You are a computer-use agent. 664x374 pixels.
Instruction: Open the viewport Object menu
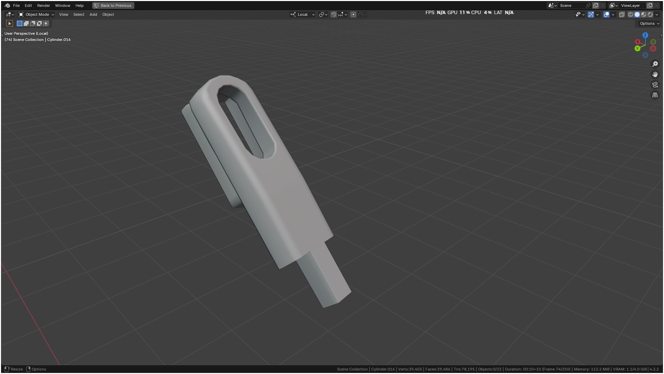pos(108,14)
